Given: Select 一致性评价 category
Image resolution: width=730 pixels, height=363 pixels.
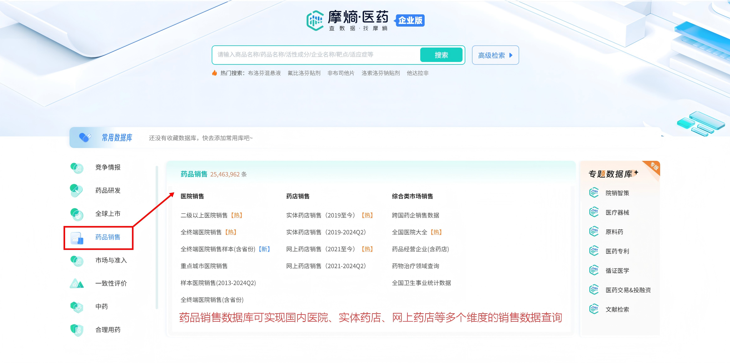Looking at the screenshot, I should pos(111,284).
